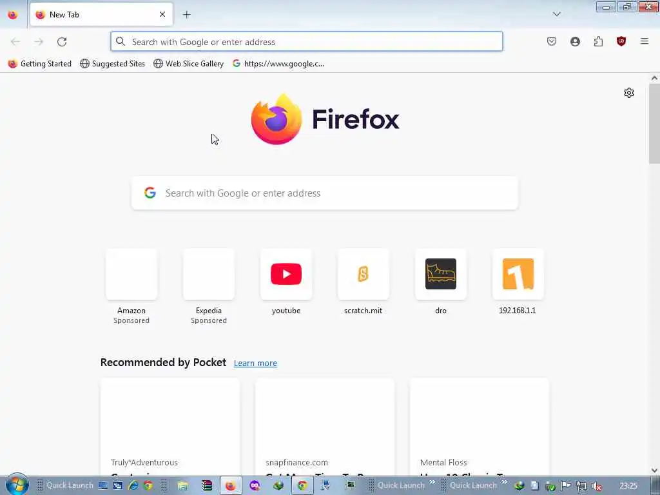The width and height of the screenshot is (660, 495).
Task: Open the WinRAR taskbar icon
Action: (207, 485)
